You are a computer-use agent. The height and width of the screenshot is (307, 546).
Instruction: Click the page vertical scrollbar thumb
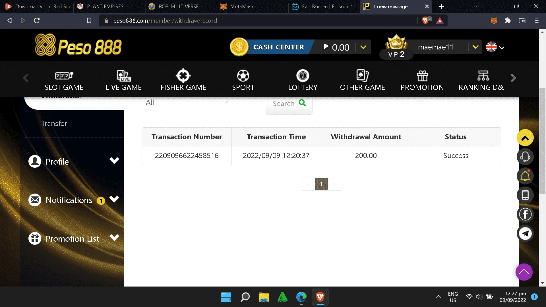click(x=542, y=141)
